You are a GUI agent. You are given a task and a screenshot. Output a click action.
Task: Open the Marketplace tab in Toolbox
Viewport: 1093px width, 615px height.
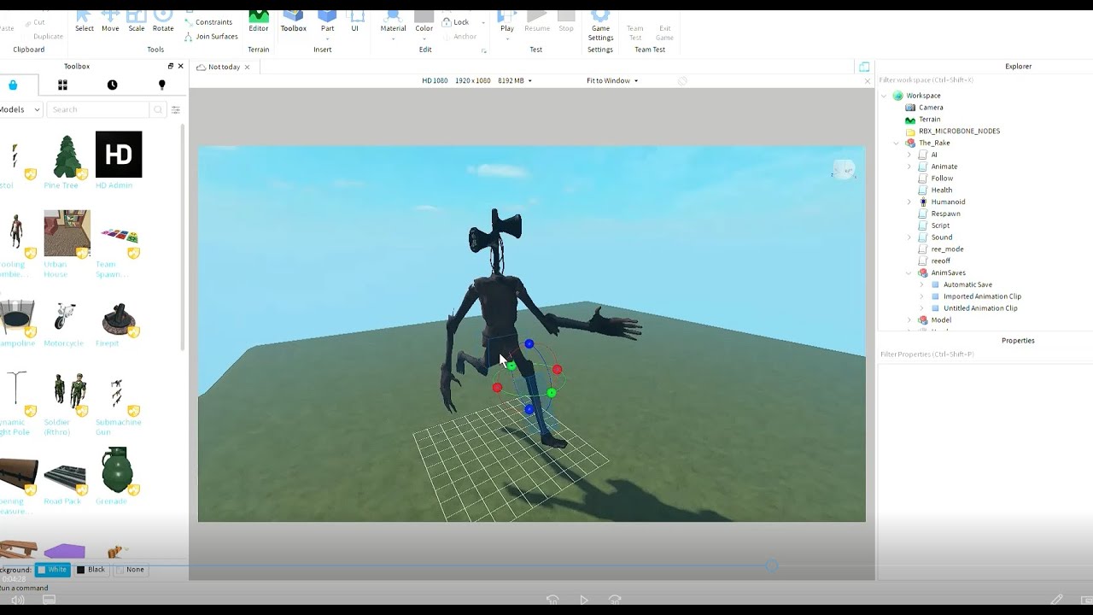click(13, 85)
